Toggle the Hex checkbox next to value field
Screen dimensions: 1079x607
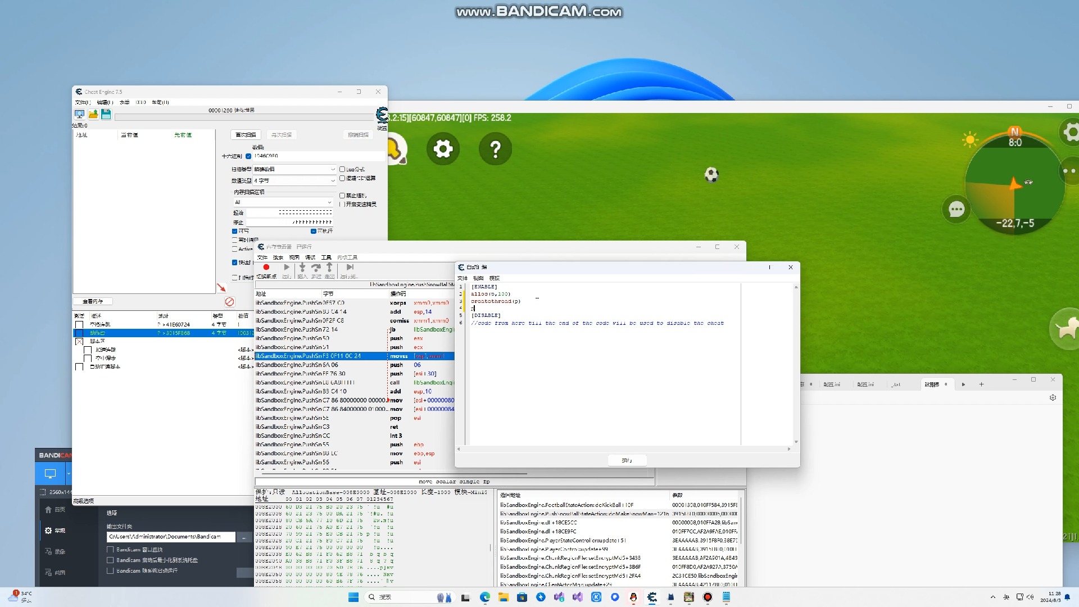[248, 156]
